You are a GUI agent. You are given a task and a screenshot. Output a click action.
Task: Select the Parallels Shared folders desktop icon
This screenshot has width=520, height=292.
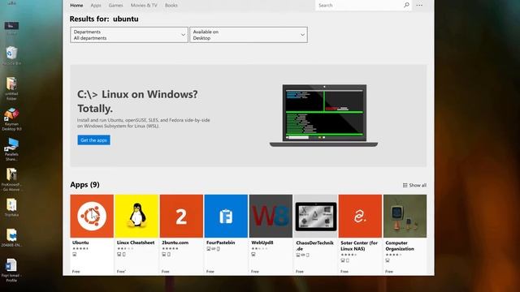[11, 149]
